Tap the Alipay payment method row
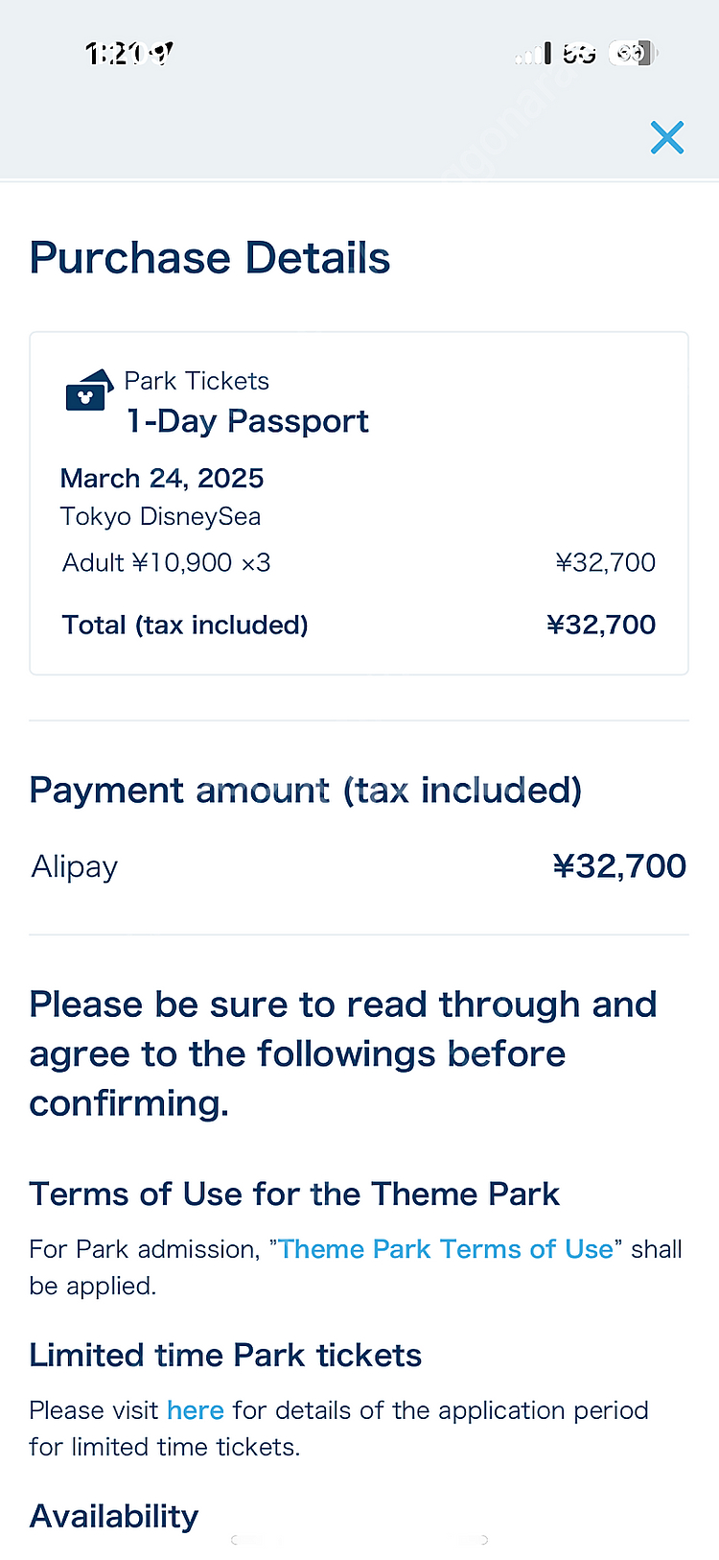This screenshot has width=719, height=1560. coord(359,866)
